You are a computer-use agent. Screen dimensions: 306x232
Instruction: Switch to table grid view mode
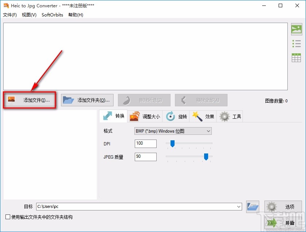coord(297,57)
